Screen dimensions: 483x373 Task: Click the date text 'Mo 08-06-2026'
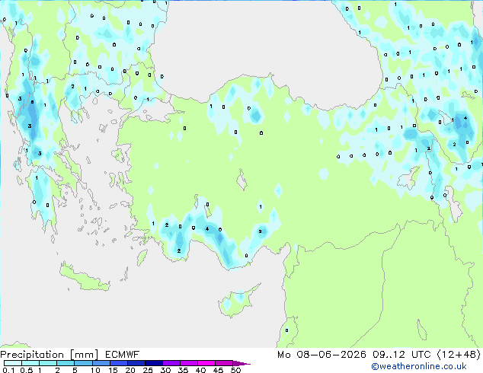coord(321,355)
